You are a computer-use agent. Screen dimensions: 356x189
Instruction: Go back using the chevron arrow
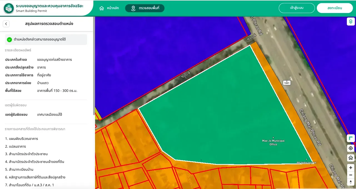(x=6, y=24)
